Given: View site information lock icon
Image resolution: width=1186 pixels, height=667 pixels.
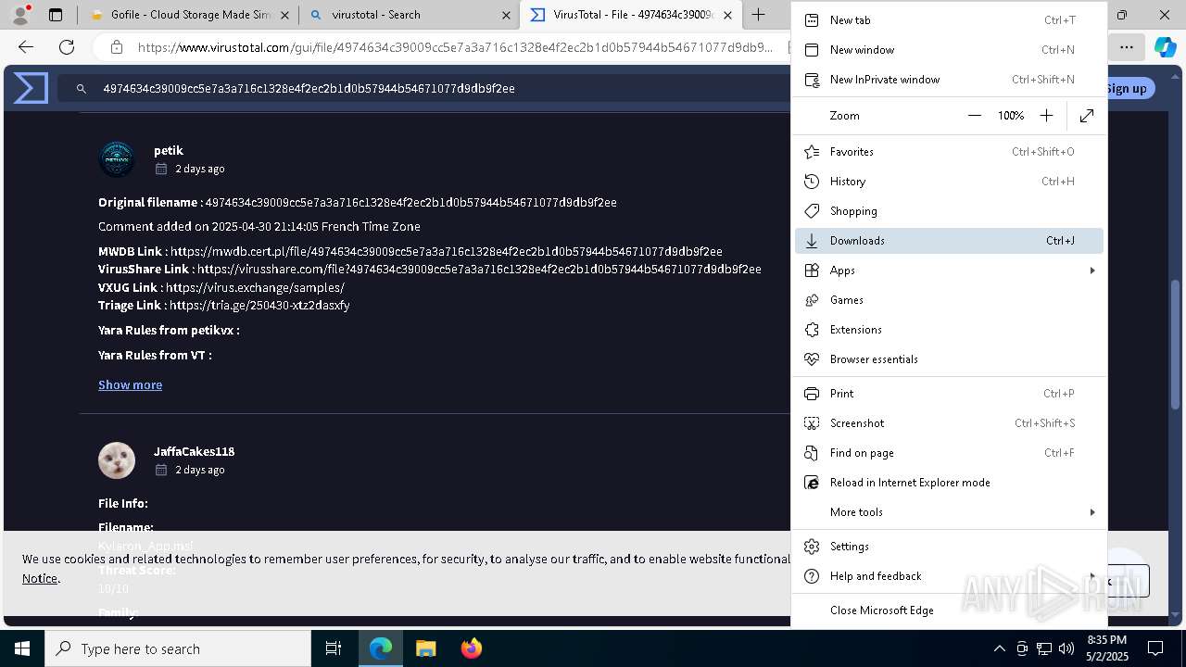Looking at the screenshot, I should [x=116, y=47].
